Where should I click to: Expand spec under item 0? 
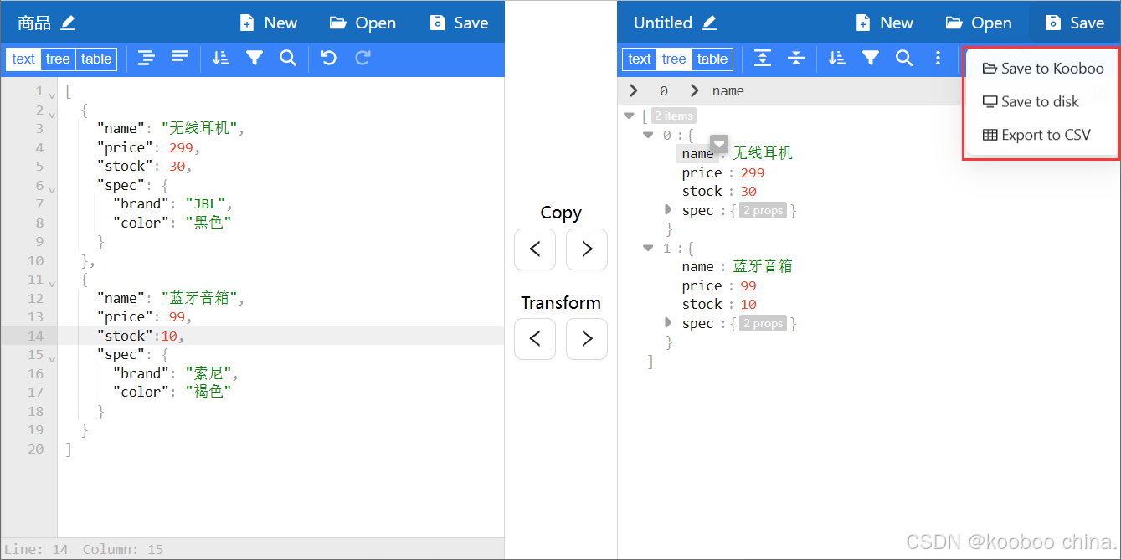click(x=668, y=209)
